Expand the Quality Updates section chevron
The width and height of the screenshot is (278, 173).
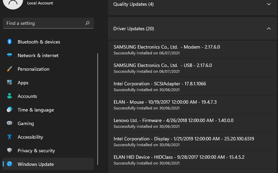(269, 4)
